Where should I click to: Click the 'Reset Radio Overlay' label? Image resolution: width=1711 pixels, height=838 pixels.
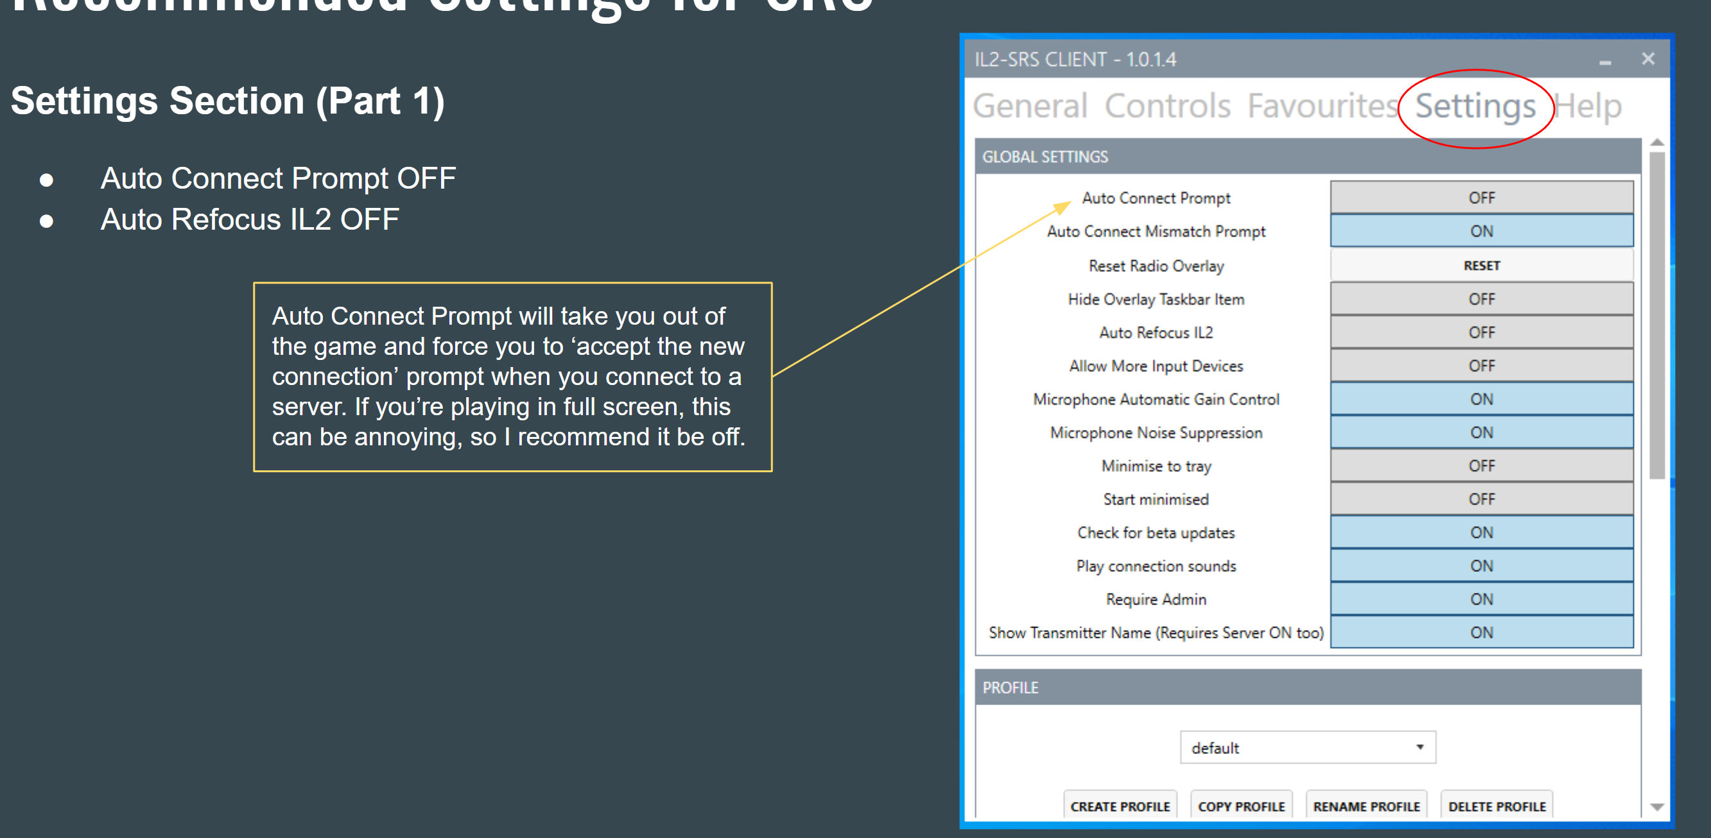pos(1156,266)
